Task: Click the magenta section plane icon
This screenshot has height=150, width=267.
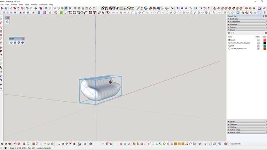Action: click(x=45, y=12)
